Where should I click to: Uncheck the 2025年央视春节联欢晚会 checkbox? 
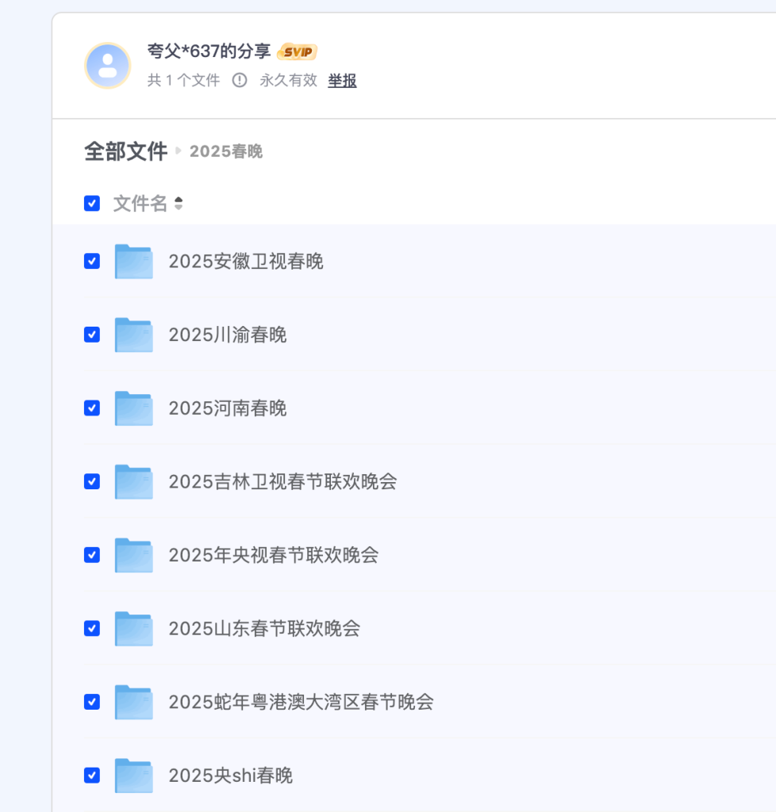pyautogui.click(x=92, y=555)
